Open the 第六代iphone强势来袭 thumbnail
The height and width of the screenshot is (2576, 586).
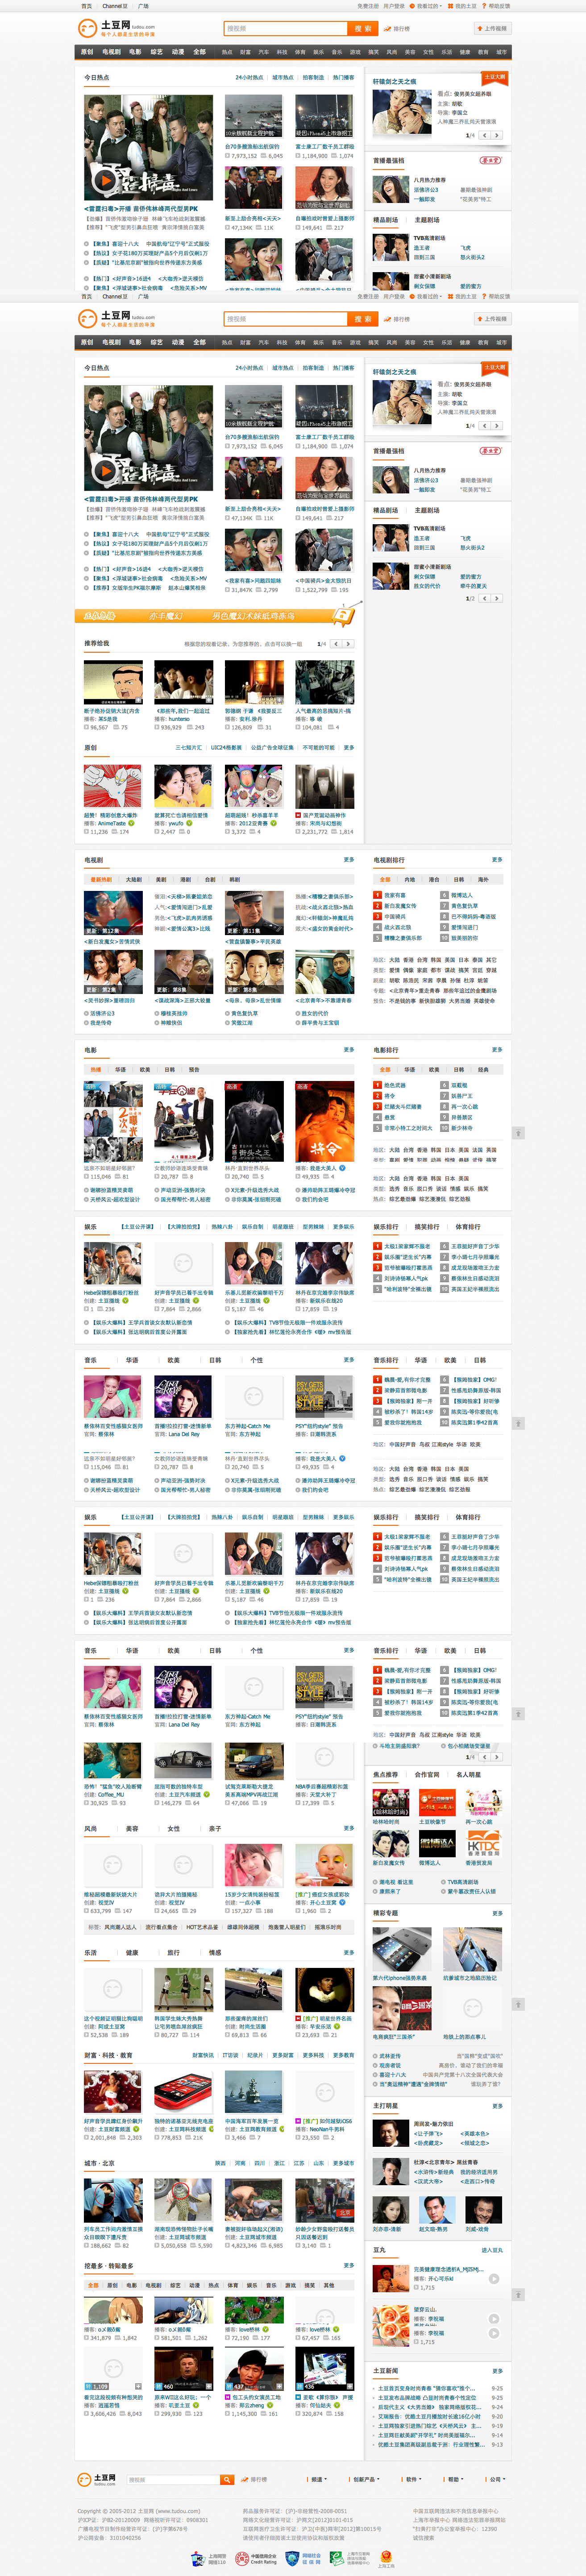pos(402,1949)
